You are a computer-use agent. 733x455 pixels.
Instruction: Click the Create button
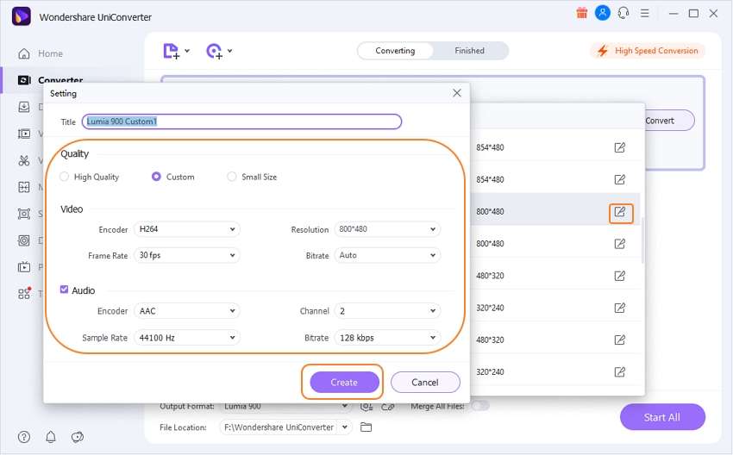pyautogui.click(x=345, y=382)
